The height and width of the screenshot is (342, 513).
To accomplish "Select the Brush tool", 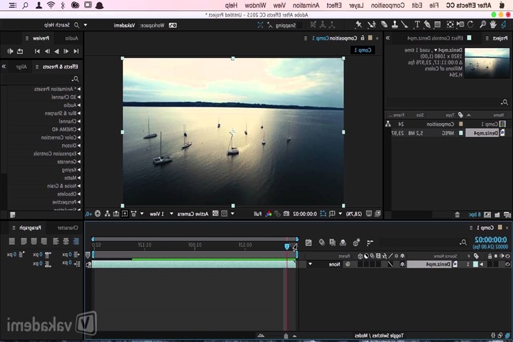I will tap(405, 25).
